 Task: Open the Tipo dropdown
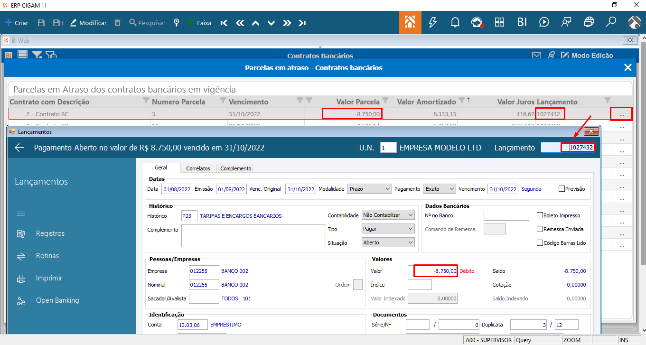tap(388, 229)
